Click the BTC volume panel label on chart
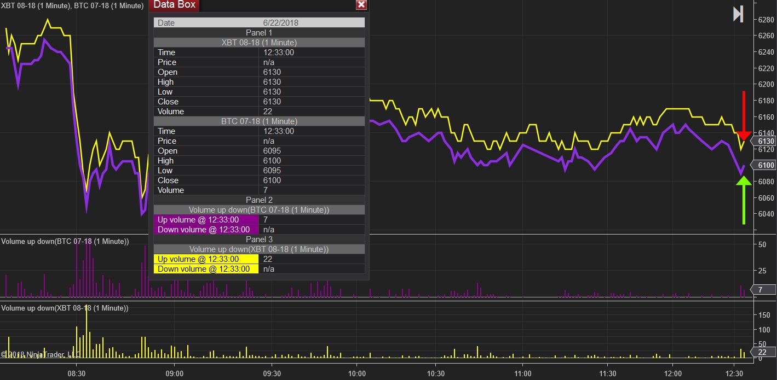777x380 pixels. [65, 241]
